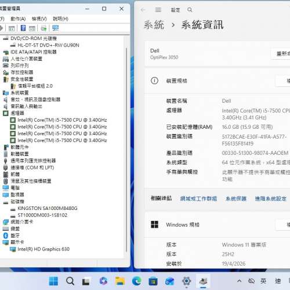
Task: Open the 進階系統設定 advanced system settings link
Action: 270,198
